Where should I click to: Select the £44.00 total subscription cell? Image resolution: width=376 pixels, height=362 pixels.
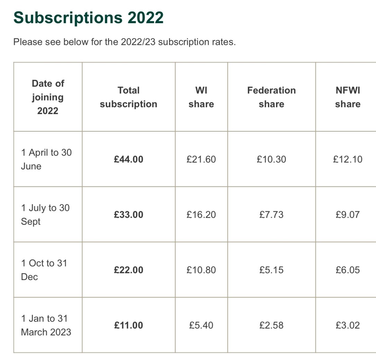pos(128,159)
